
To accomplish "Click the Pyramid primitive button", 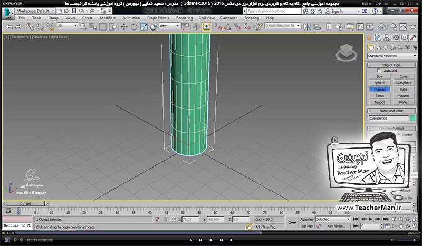I will click(403, 96).
